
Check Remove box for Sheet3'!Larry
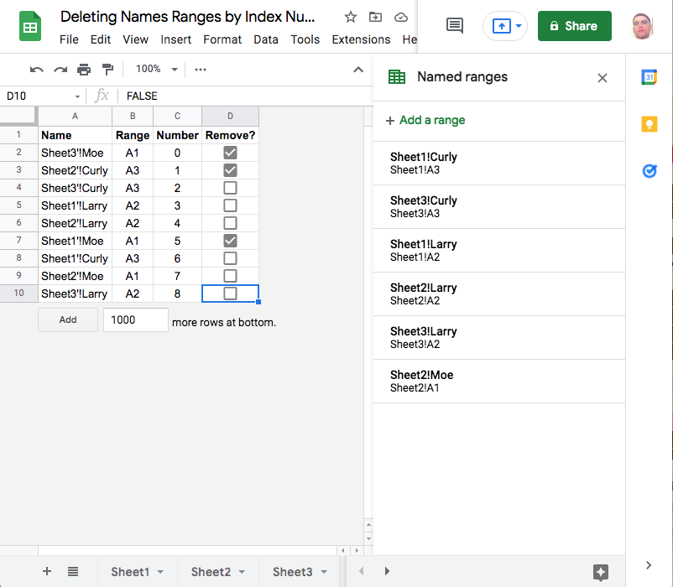(x=230, y=293)
